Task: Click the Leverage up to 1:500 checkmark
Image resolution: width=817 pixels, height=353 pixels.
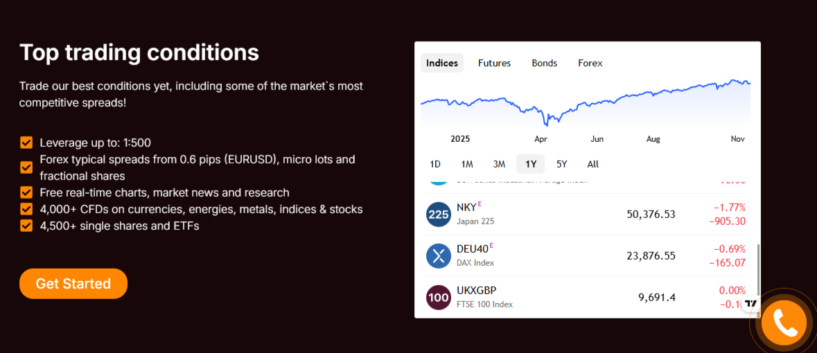Action: (x=26, y=143)
